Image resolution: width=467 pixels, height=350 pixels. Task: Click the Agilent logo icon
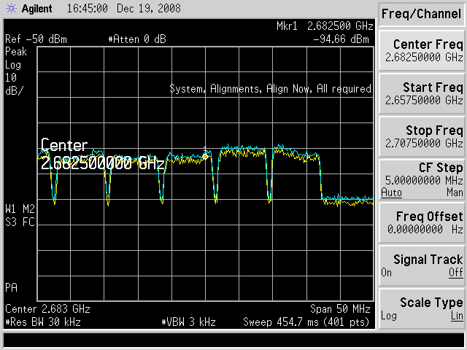12,8
